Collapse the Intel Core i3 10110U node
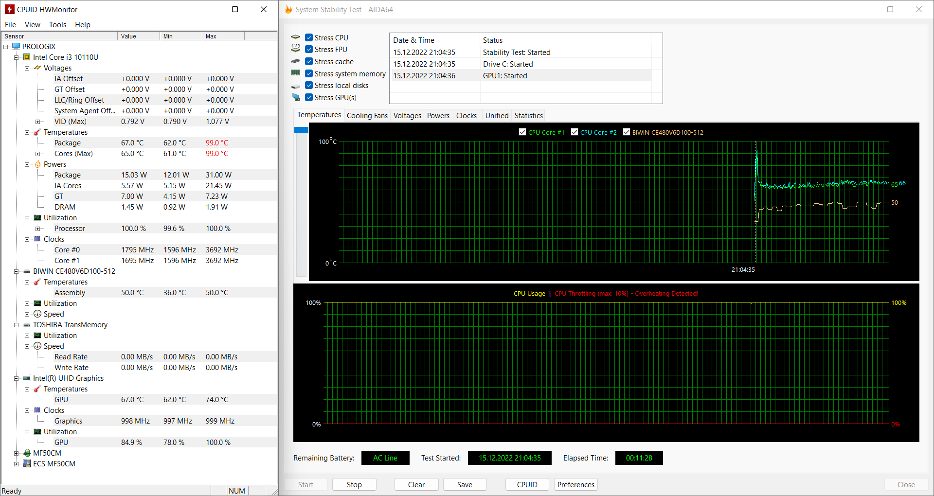The image size is (934, 496). click(x=17, y=57)
